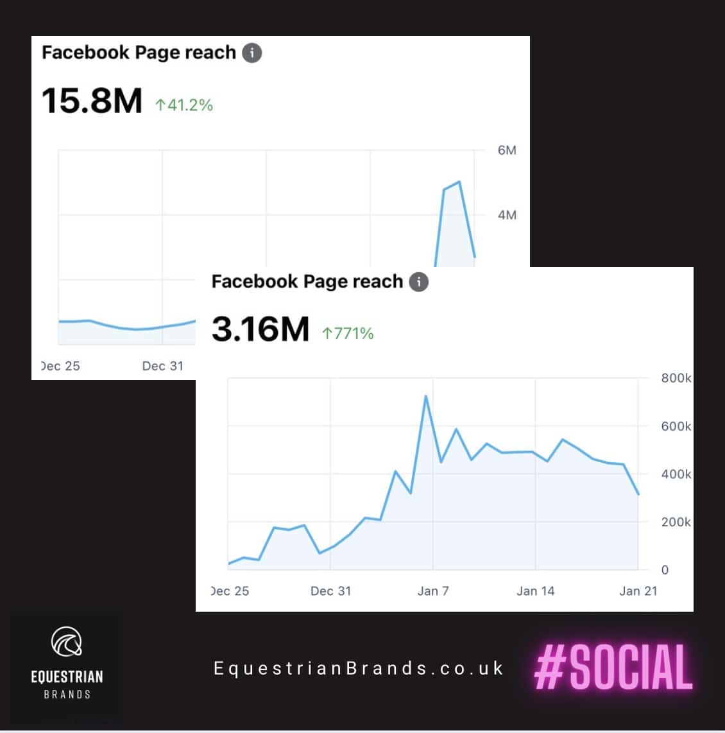Click the green up arrow next to 771%

[x=327, y=333]
